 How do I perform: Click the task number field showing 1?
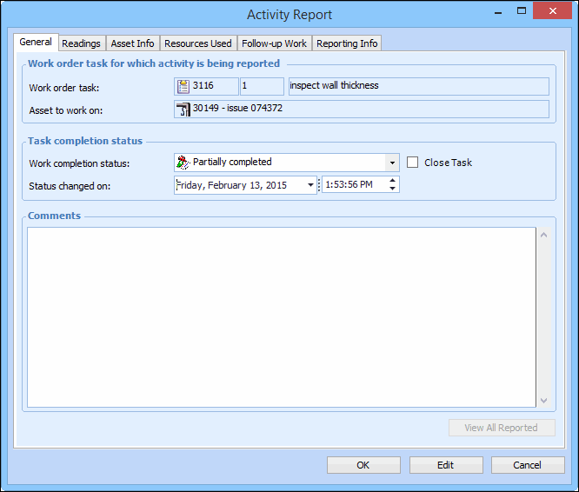point(262,86)
